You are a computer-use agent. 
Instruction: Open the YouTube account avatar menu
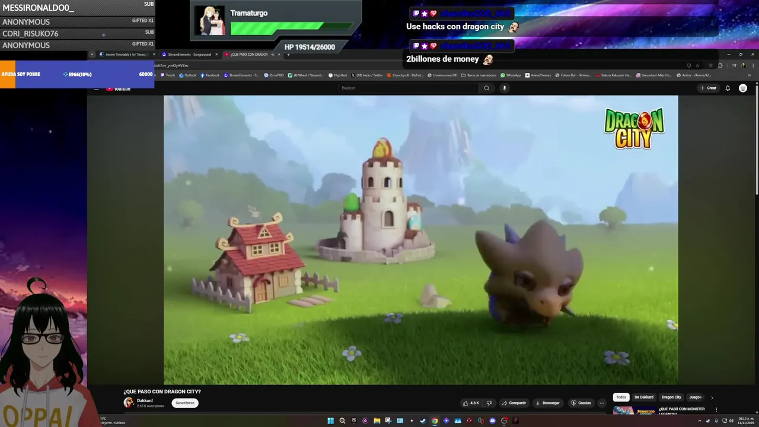tap(743, 88)
